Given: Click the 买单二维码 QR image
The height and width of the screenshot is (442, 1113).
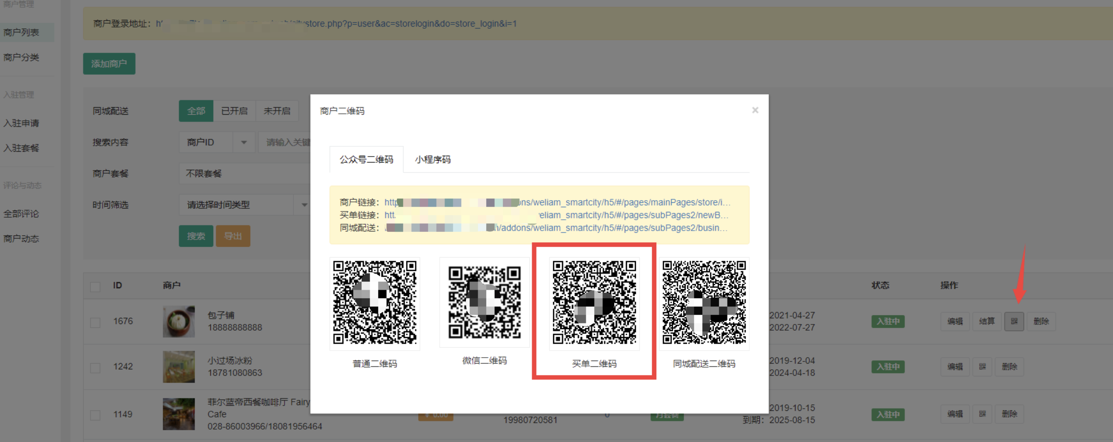Looking at the screenshot, I should coord(594,302).
